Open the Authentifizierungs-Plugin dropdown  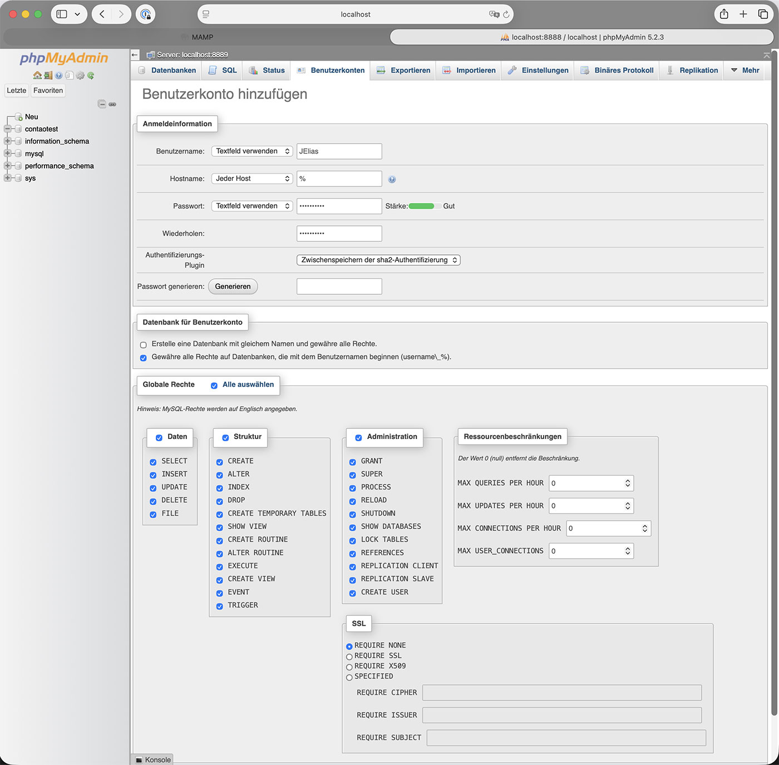[378, 260]
